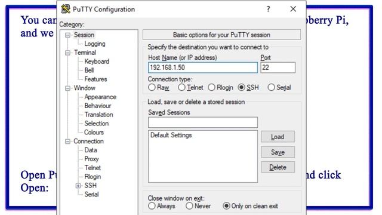Image resolution: width=382 pixels, height=215 pixels.
Task: Open the Serial category in tree
Action: point(91,195)
